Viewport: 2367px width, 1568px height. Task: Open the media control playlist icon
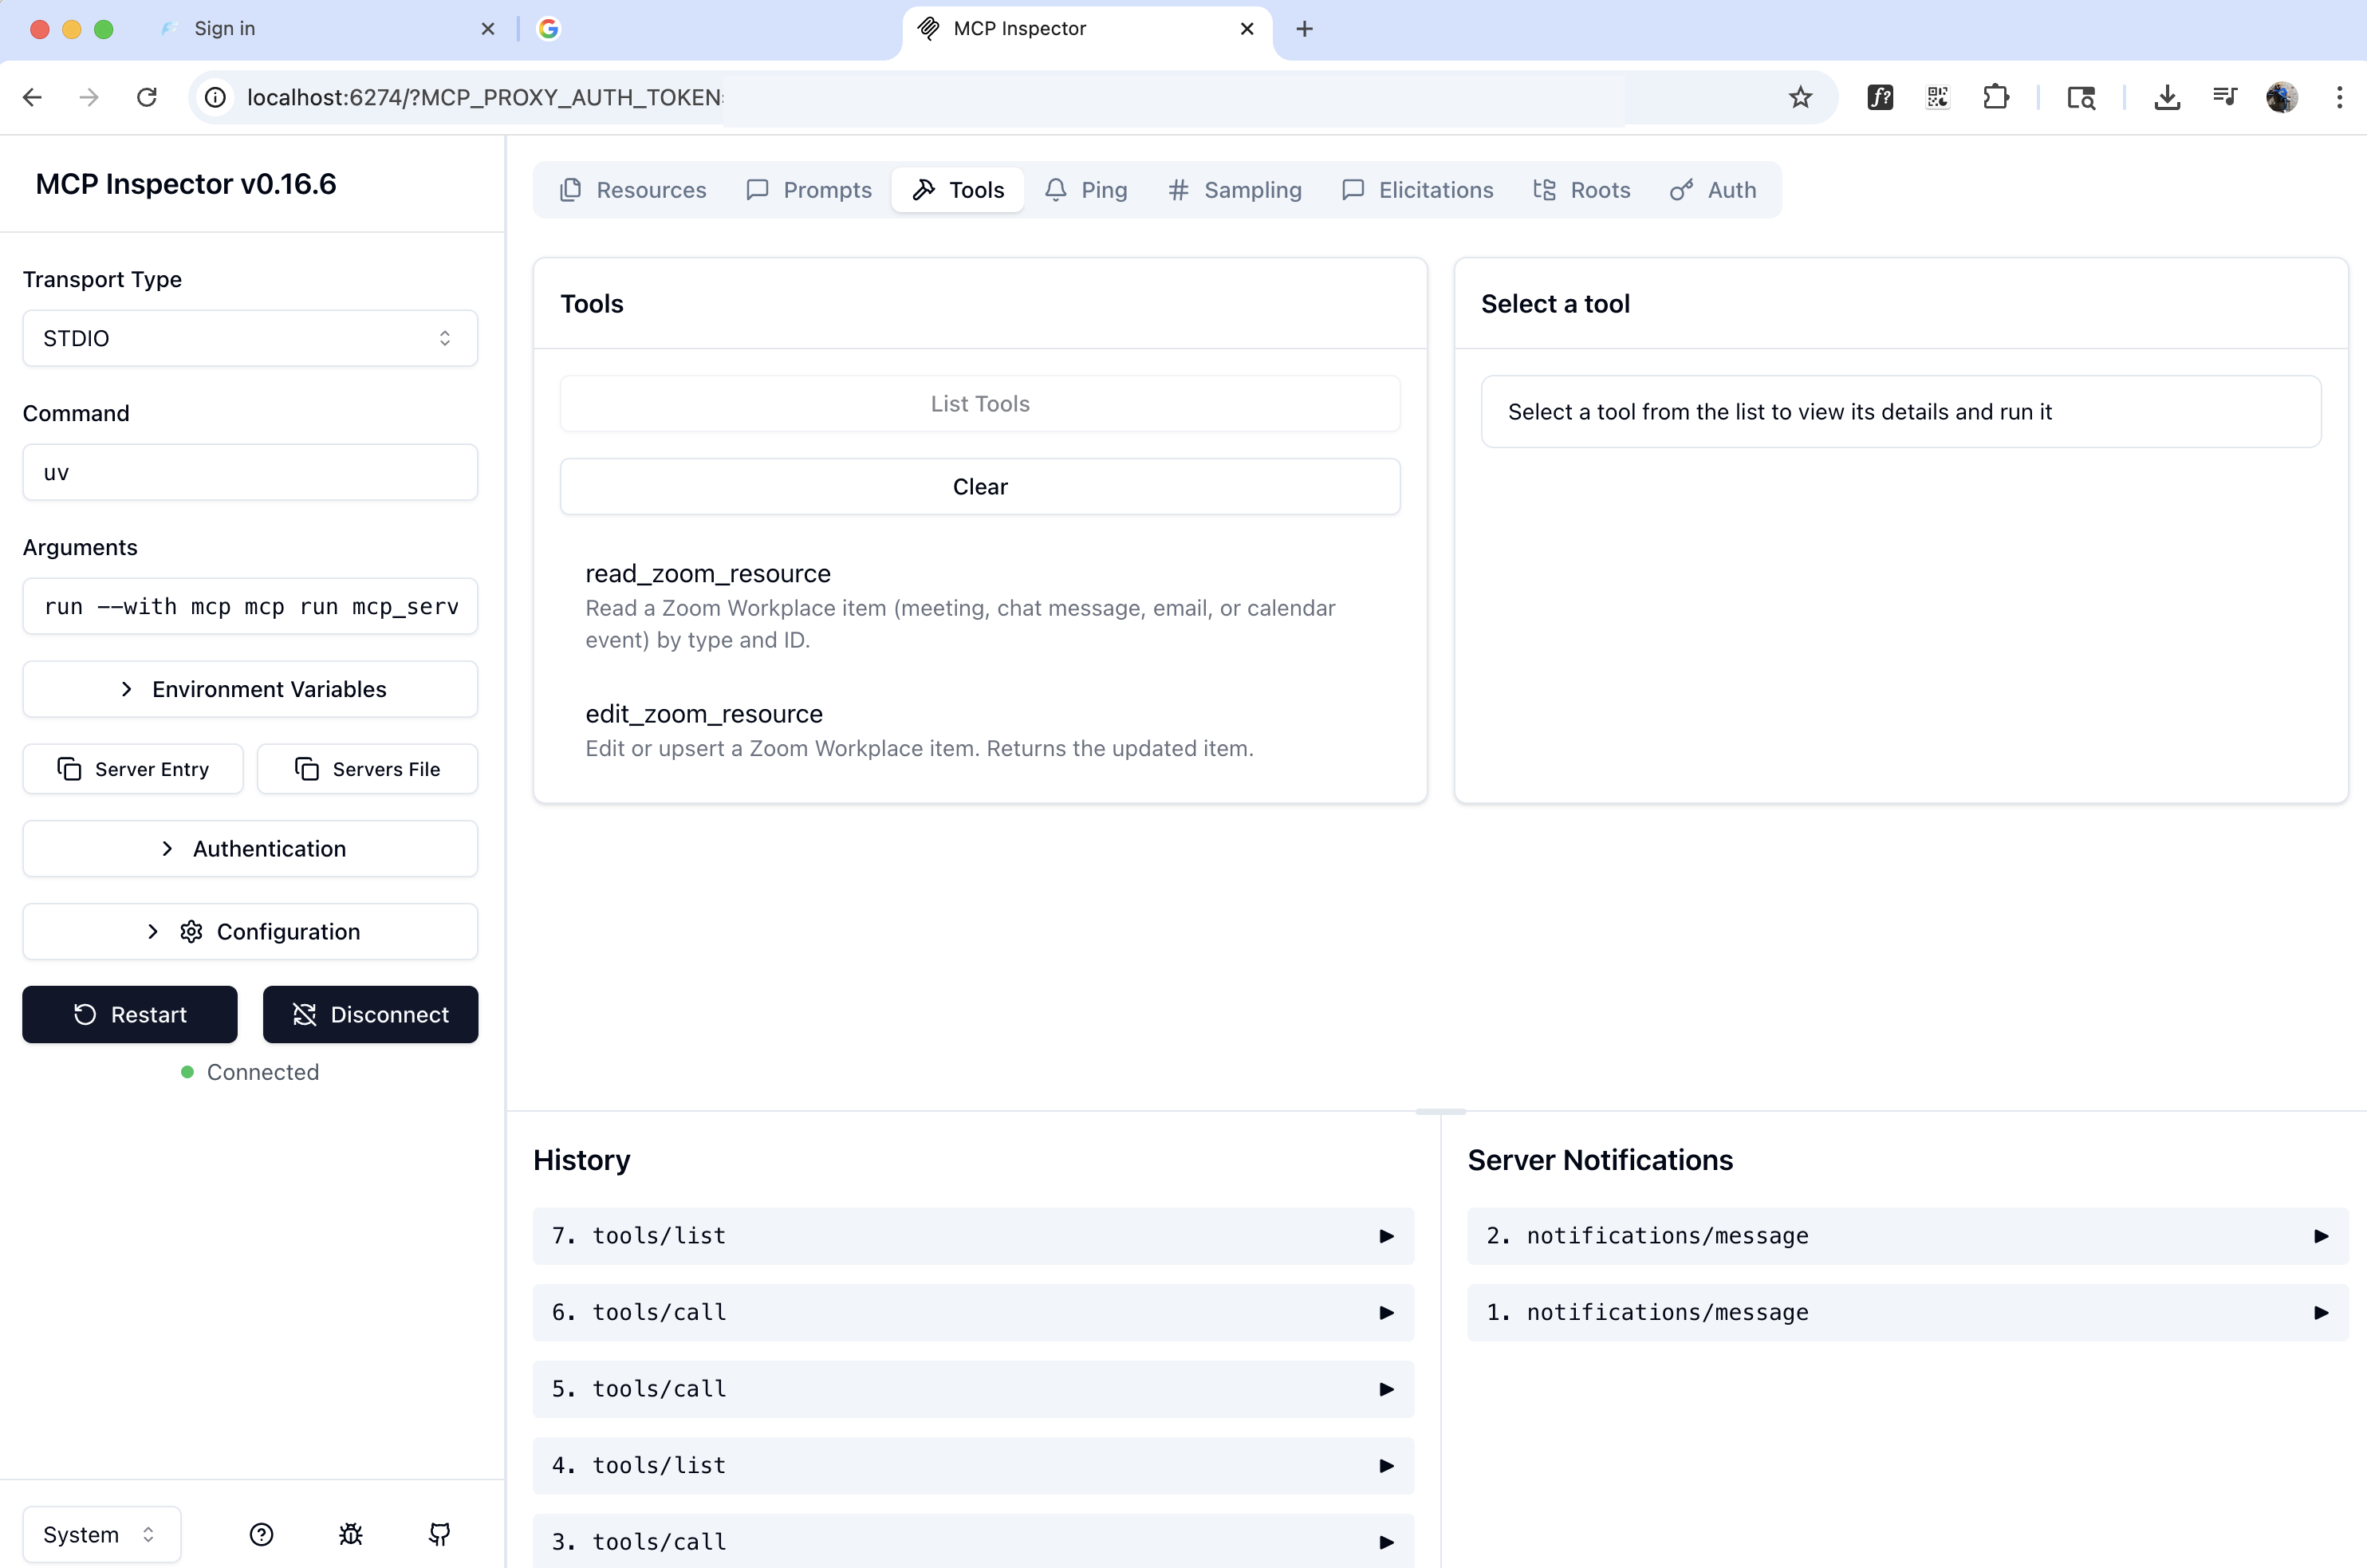pos(2225,97)
